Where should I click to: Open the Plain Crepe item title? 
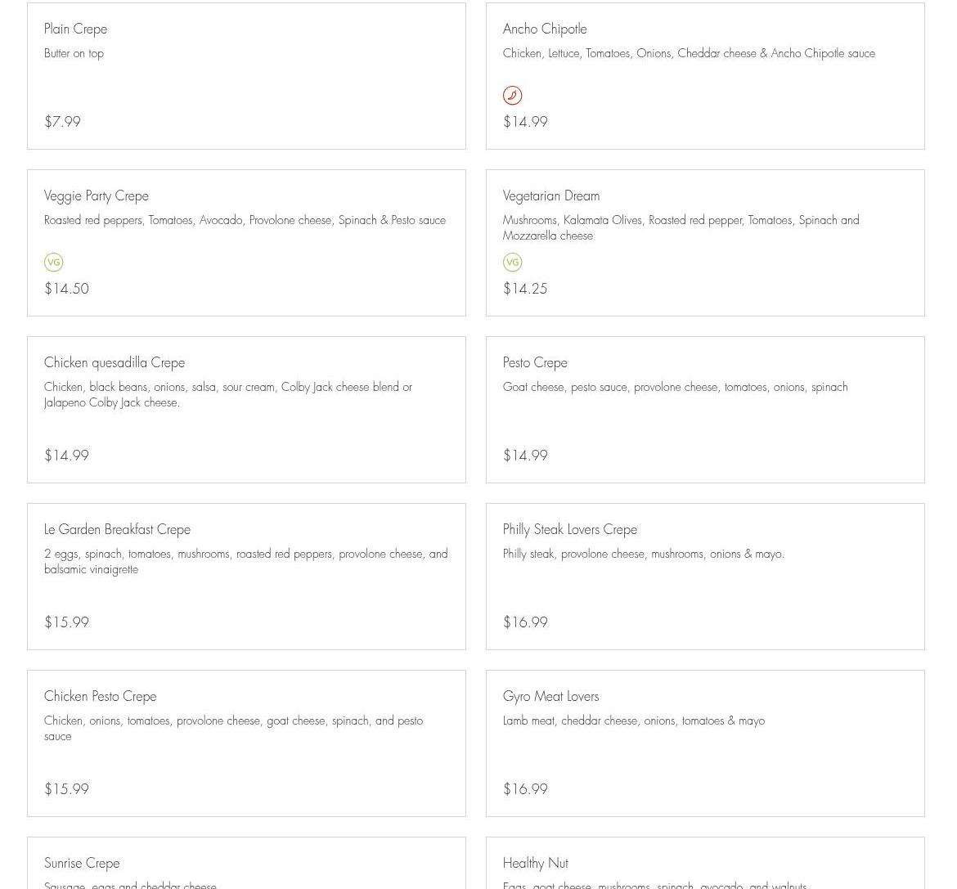[75, 29]
